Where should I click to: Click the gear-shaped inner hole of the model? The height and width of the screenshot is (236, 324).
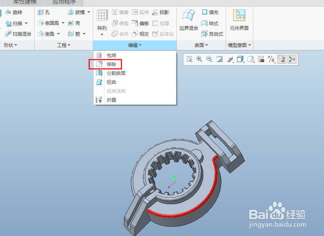[x=172, y=174]
